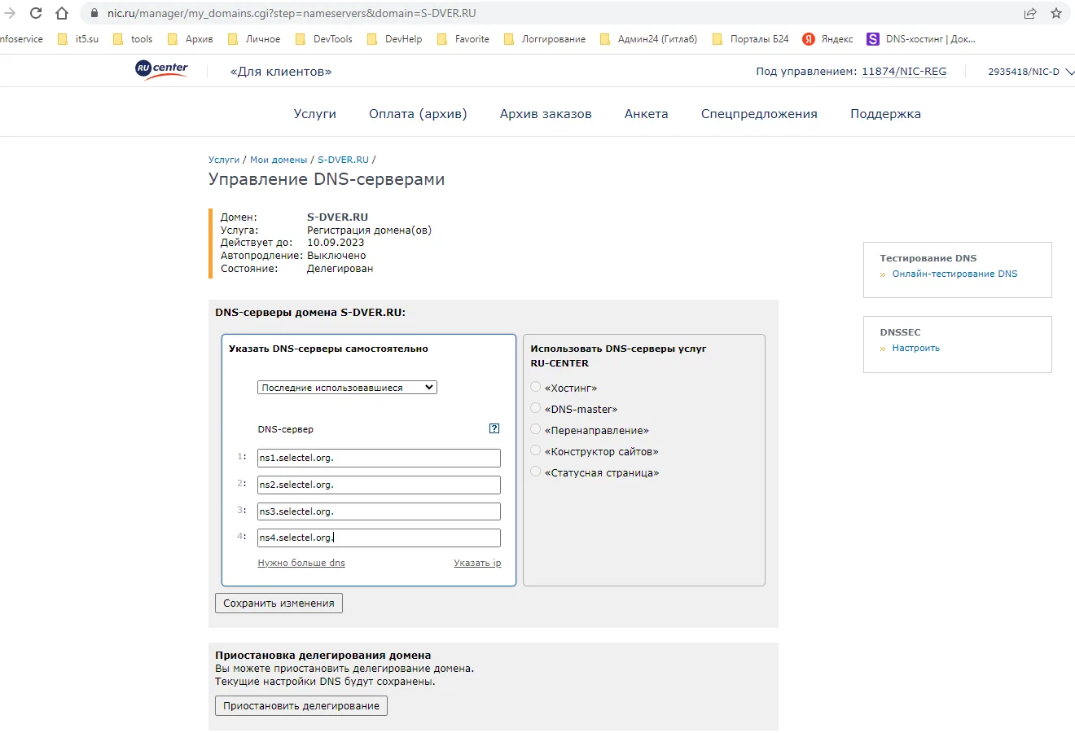Open the Favorite bookmarks folder
Image resolution: width=1075 pixels, height=733 pixels.
tap(463, 39)
